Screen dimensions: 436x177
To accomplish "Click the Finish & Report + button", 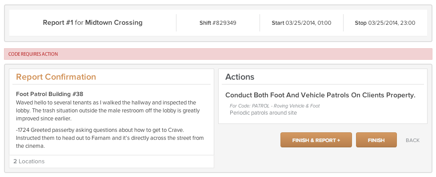I will [x=316, y=140].
